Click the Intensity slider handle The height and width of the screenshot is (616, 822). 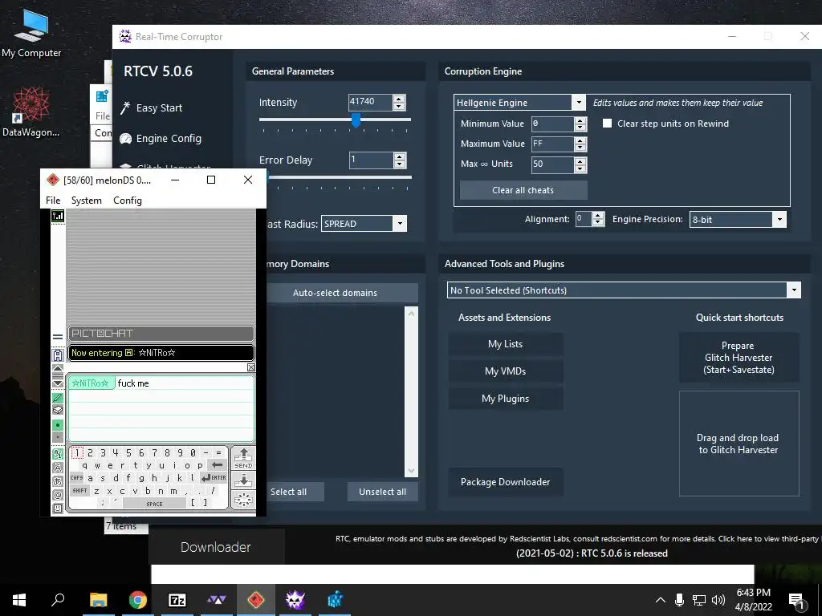[356, 120]
